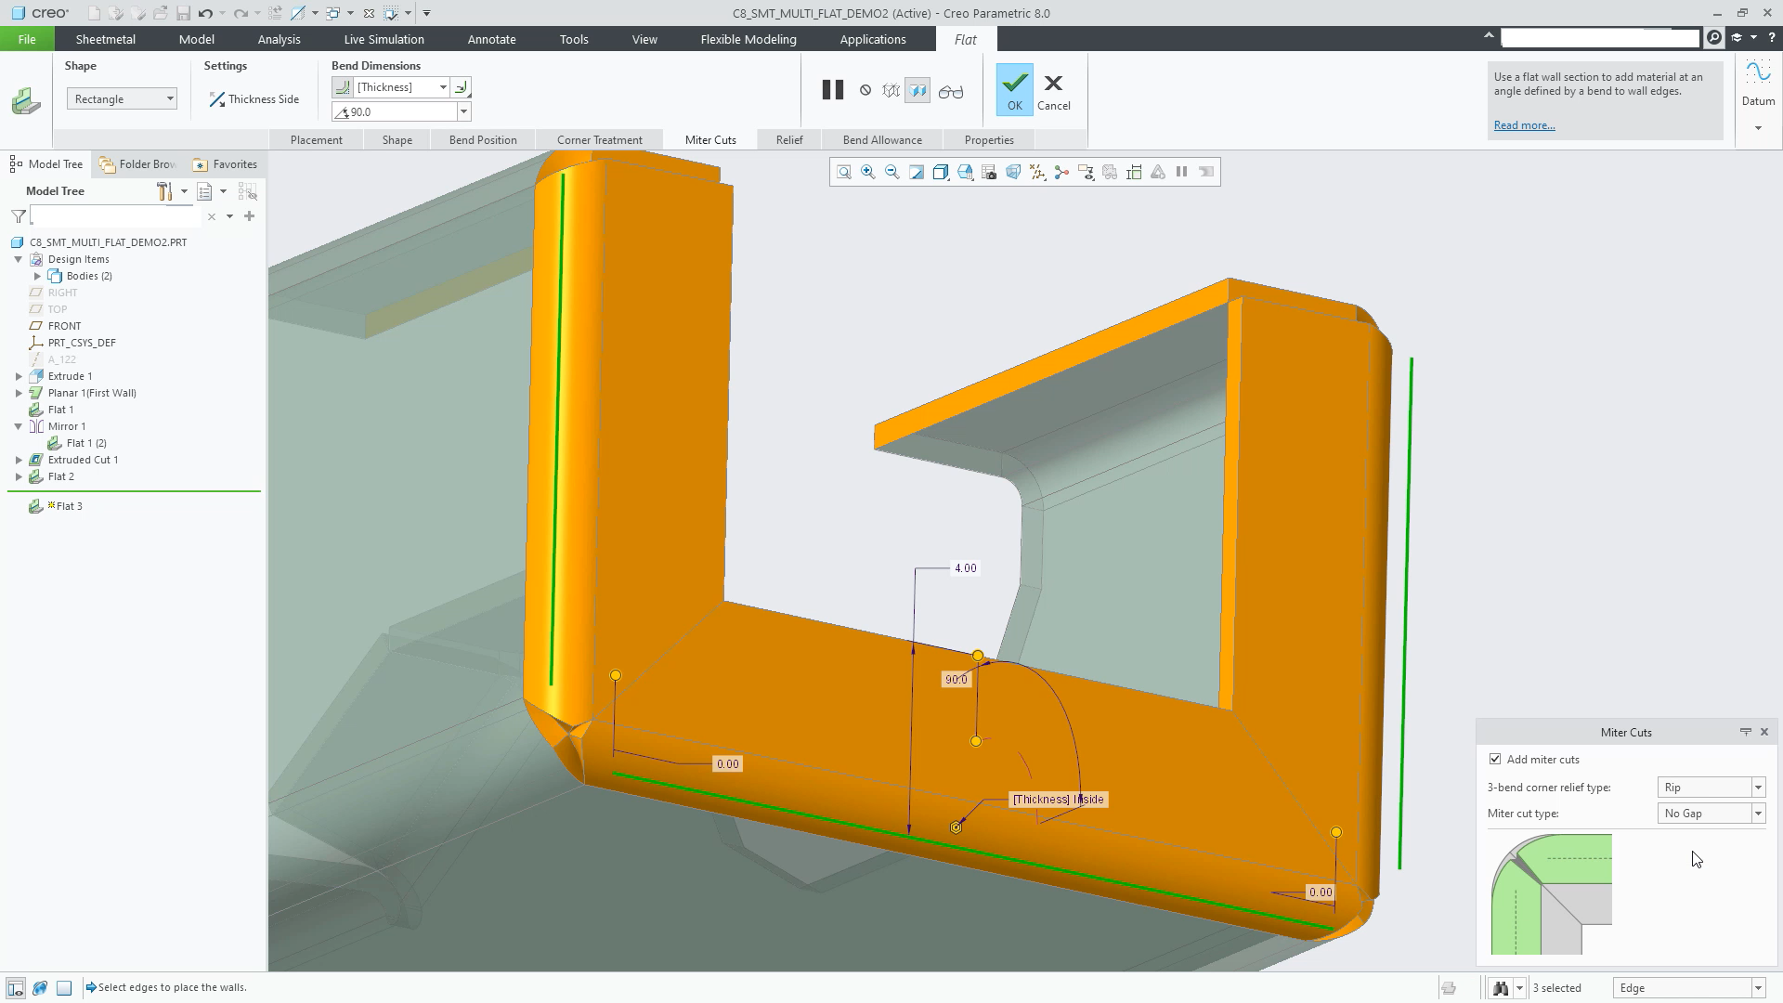Click the View Manager camera icon

(989, 172)
